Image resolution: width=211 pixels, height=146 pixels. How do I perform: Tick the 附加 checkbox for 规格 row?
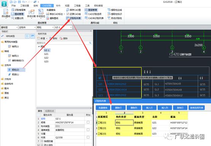pyautogui.click(x=88, y=122)
